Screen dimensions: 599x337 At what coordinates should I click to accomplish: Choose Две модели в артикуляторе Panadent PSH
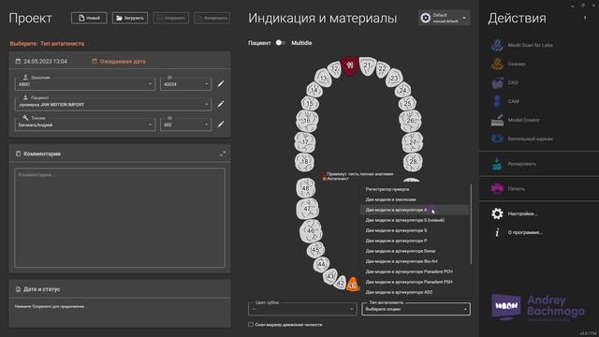coord(415,282)
